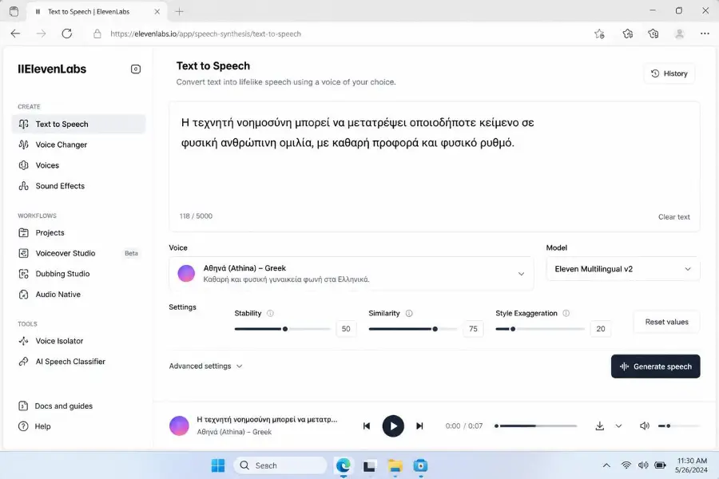Reset values of voice settings
Image resolution: width=719 pixels, height=479 pixels.
(x=667, y=323)
